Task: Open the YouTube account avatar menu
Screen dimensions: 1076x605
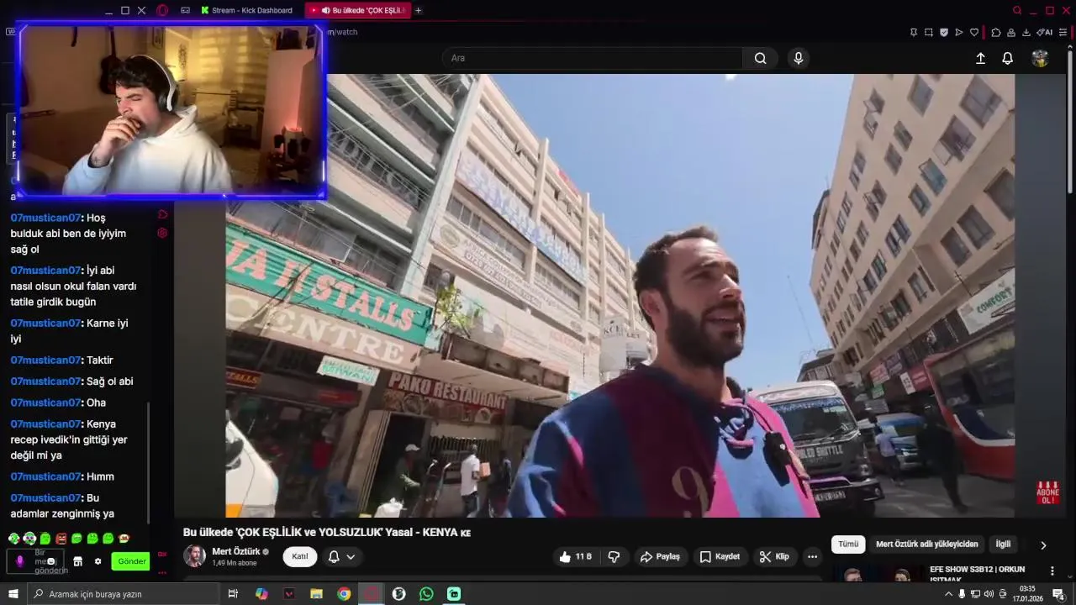Action: coord(1040,58)
